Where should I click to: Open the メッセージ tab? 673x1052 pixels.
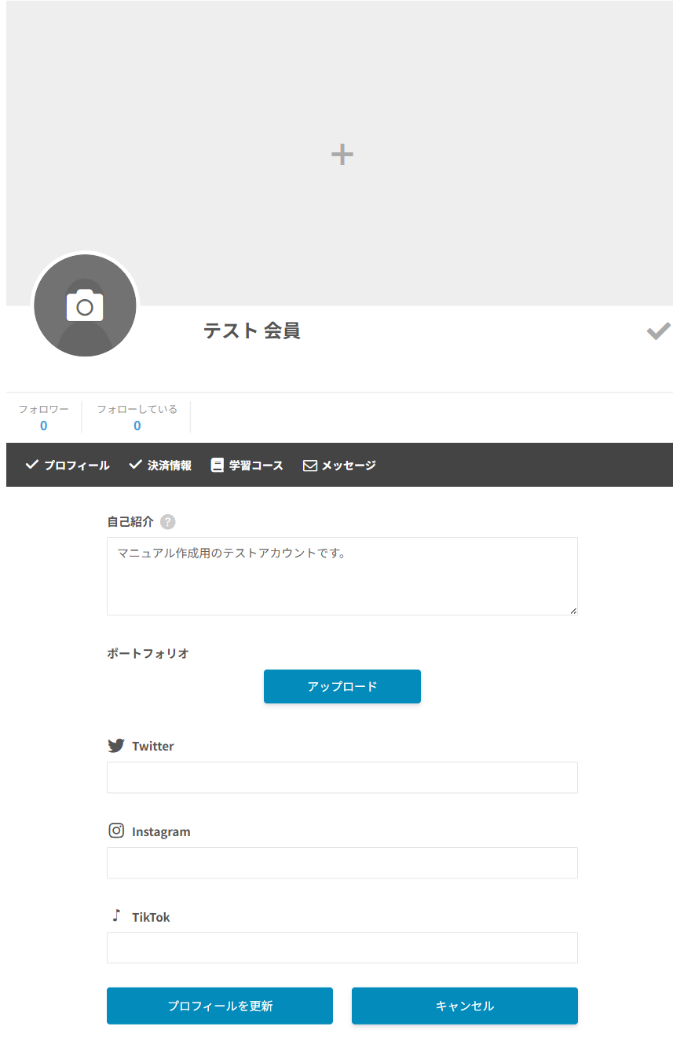(x=339, y=465)
